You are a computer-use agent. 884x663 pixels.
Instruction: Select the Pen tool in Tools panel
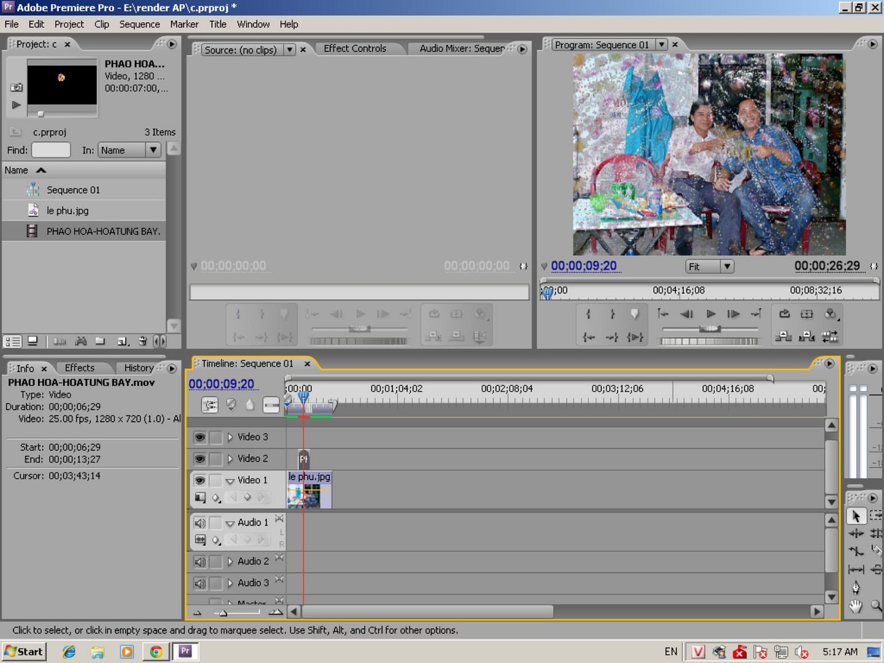click(x=856, y=587)
